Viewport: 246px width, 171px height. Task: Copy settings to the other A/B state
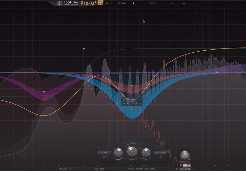coord(124,3)
